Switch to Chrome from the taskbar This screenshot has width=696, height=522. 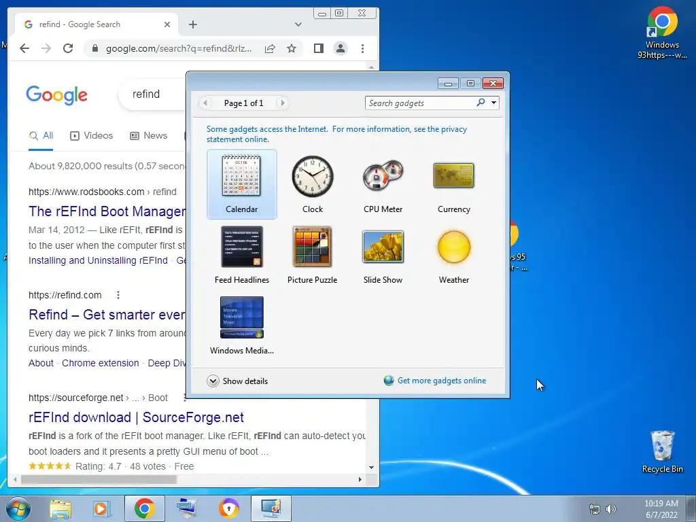click(144, 508)
